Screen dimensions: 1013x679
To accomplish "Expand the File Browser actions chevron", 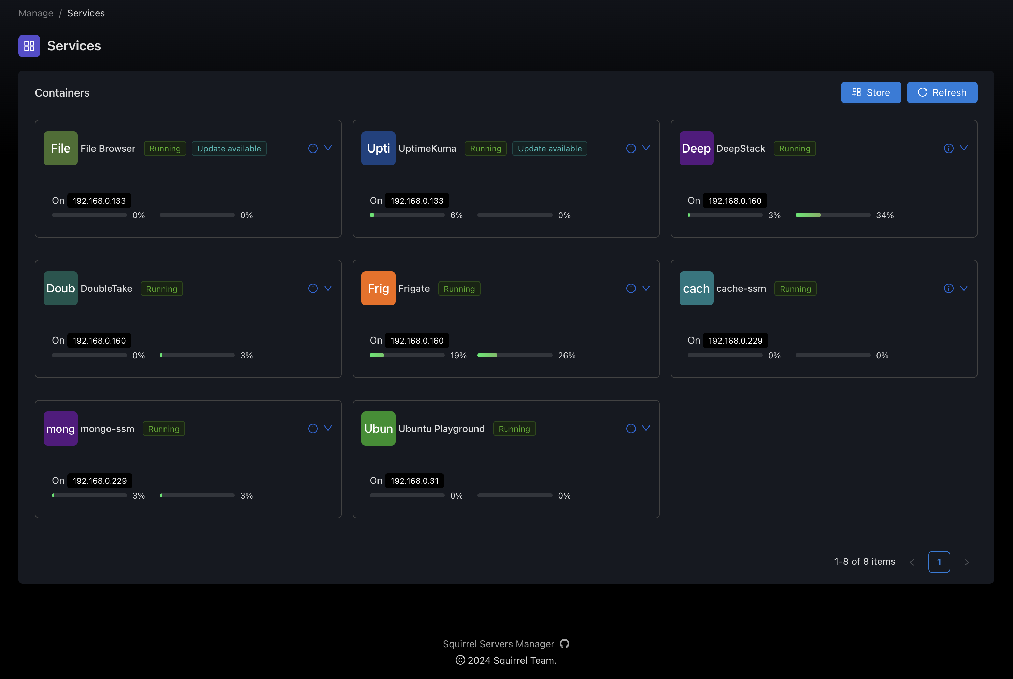I will [x=328, y=148].
